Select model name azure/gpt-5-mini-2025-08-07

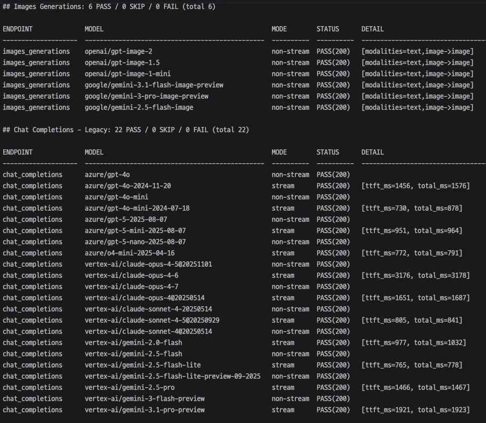point(135,230)
